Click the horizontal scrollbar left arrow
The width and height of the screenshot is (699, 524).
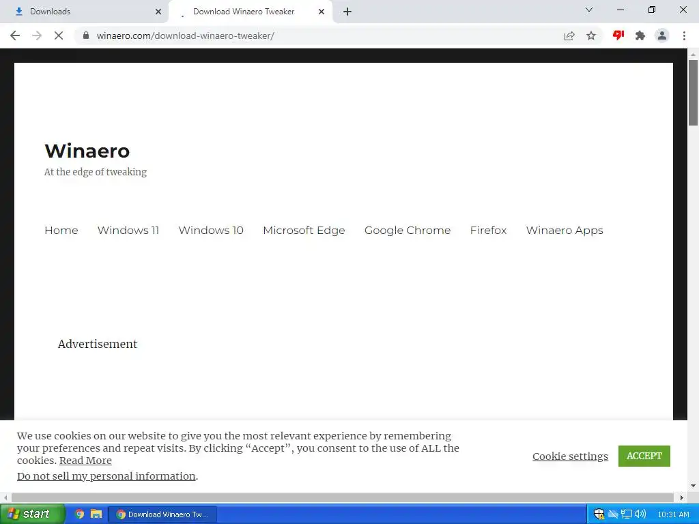point(5,497)
